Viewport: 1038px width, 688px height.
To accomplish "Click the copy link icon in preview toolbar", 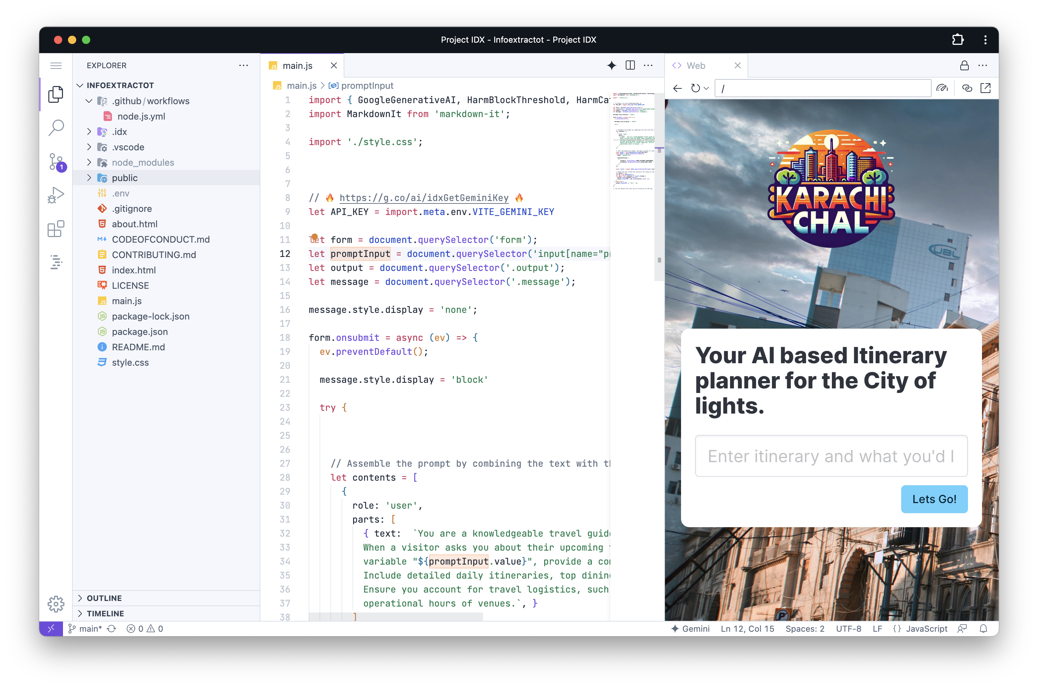I will (967, 88).
